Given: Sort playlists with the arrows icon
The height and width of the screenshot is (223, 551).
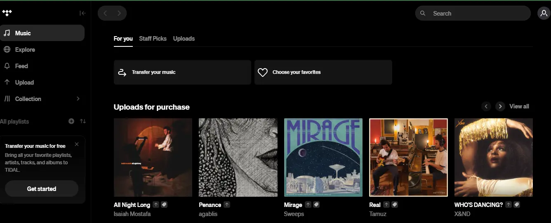Looking at the screenshot, I should tap(83, 121).
